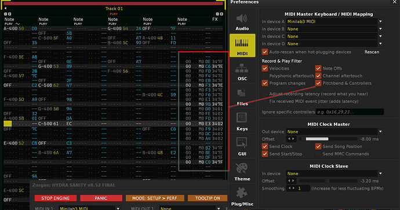Toggle Channel aftertouch filter
The height and width of the screenshot is (210, 400).
pyautogui.click(x=318, y=76)
